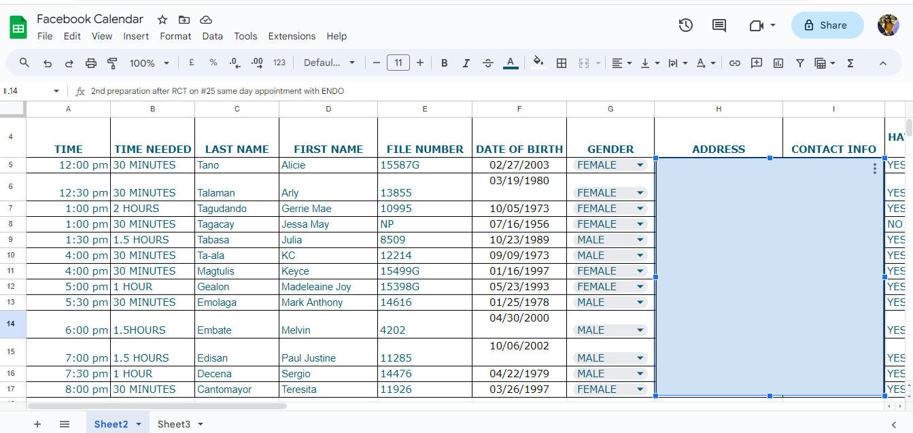This screenshot has height=433, width=913.
Task: Click the Share button
Action: 827,25
